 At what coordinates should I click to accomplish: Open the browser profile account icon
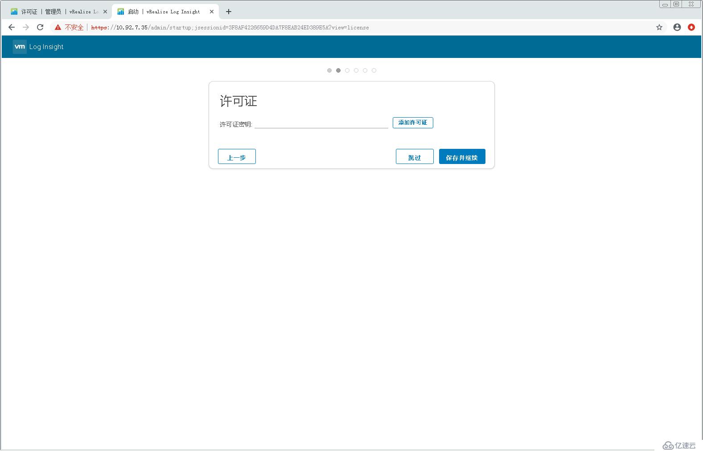pos(677,27)
